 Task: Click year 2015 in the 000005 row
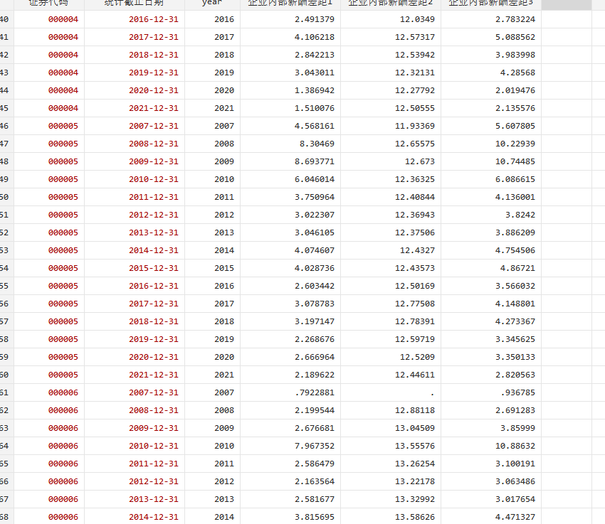click(212, 268)
